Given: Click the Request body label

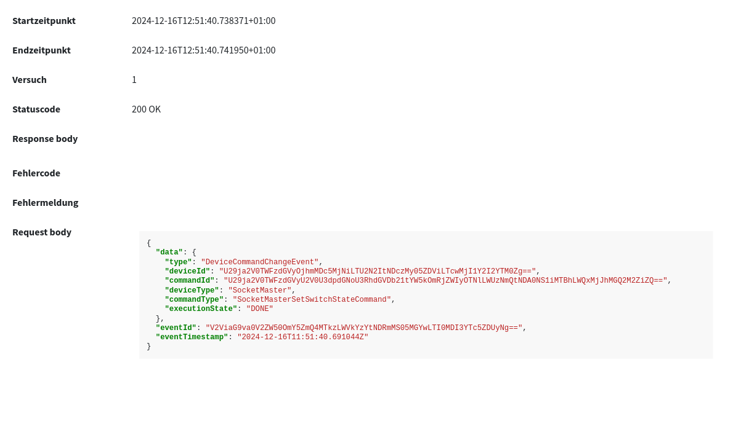Looking at the screenshot, I should pos(42,232).
